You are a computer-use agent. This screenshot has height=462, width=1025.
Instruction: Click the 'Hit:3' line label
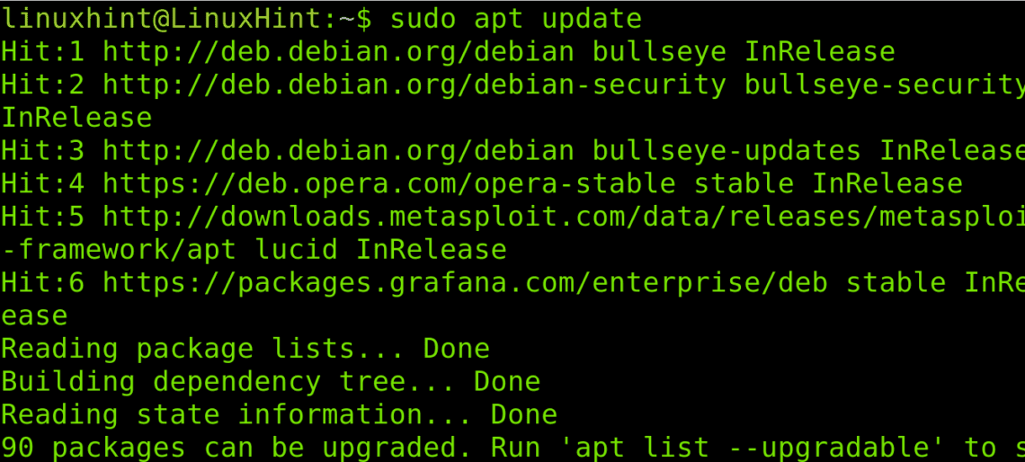[x=43, y=151]
